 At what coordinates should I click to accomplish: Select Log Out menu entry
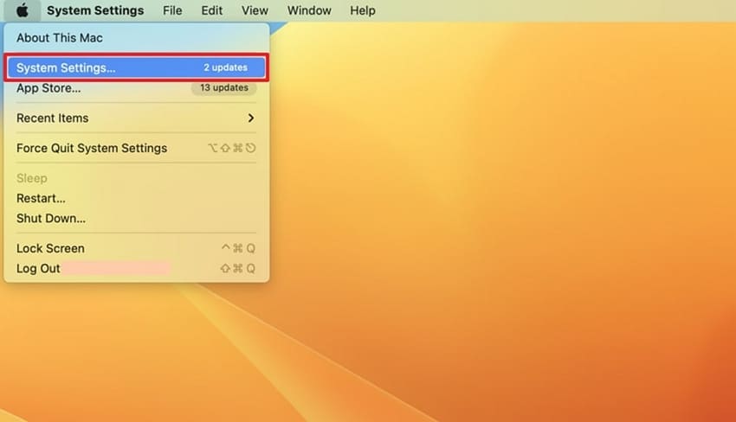click(x=136, y=269)
